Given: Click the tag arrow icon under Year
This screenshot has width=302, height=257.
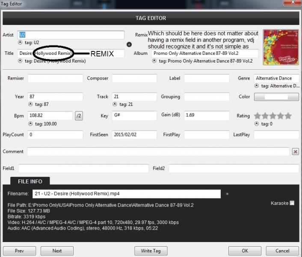Looking at the screenshot, I should (x=30, y=105).
